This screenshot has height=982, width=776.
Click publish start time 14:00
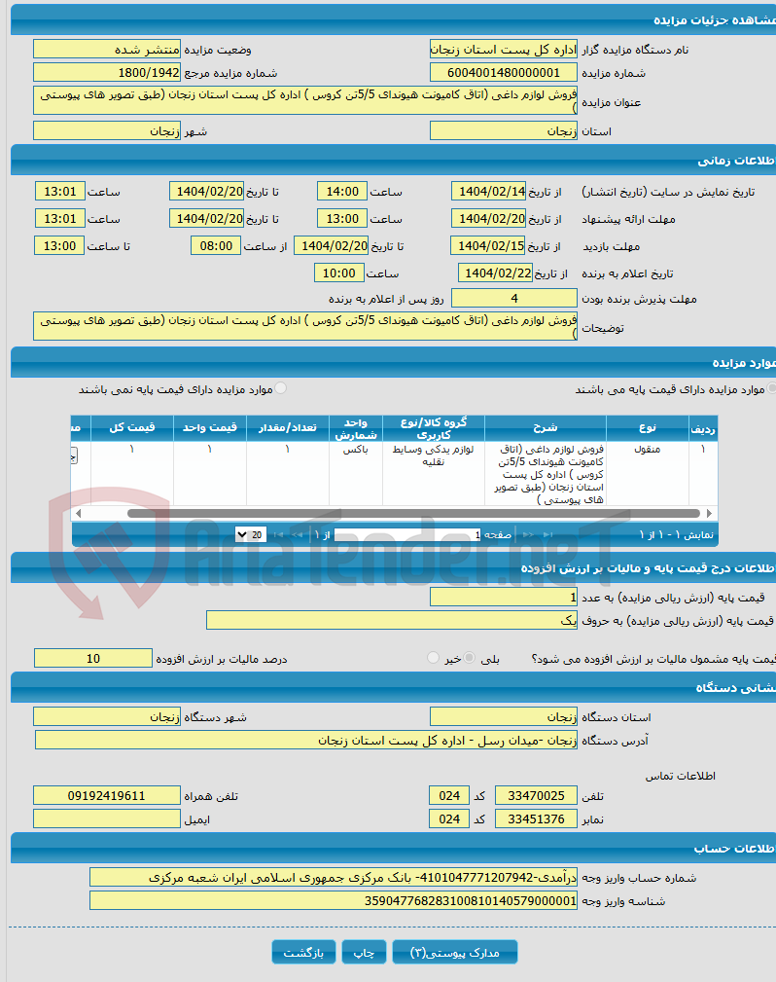click(x=342, y=192)
